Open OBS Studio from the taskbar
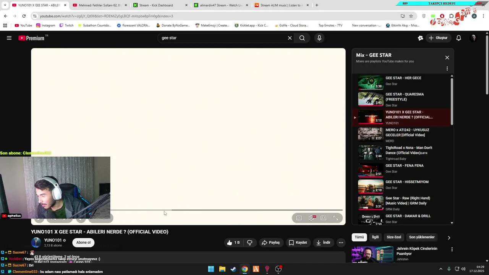This screenshot has width=489, height=275. click(x=279, y=269)
